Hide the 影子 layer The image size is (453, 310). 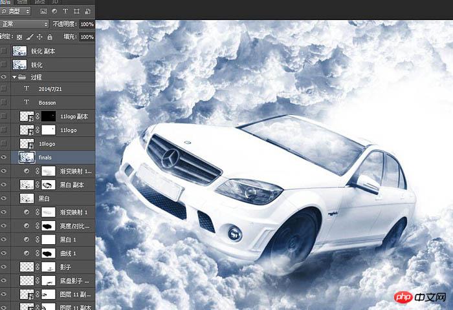(3, 267)
